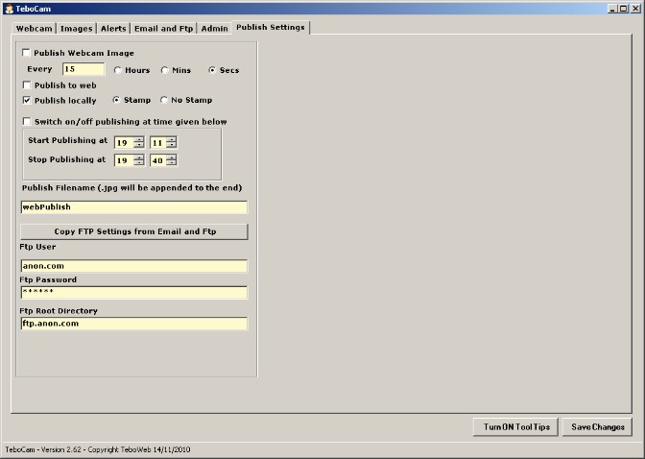Click the Ftp Root Directory field

tap(134, 324)
